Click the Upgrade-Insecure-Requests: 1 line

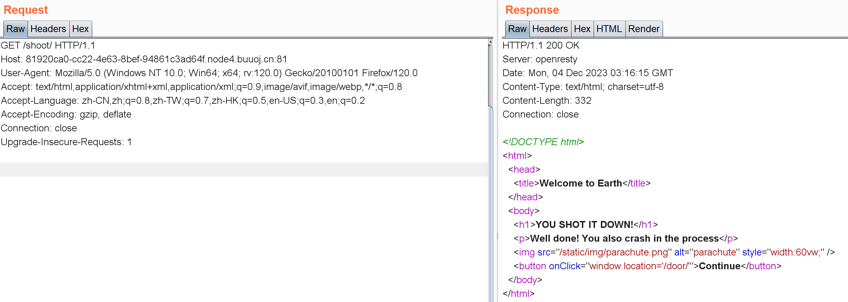pos(66,142)
